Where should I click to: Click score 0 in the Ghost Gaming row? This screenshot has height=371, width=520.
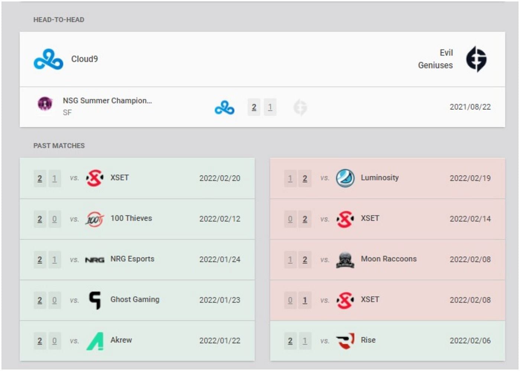click(x=55, y=301)
